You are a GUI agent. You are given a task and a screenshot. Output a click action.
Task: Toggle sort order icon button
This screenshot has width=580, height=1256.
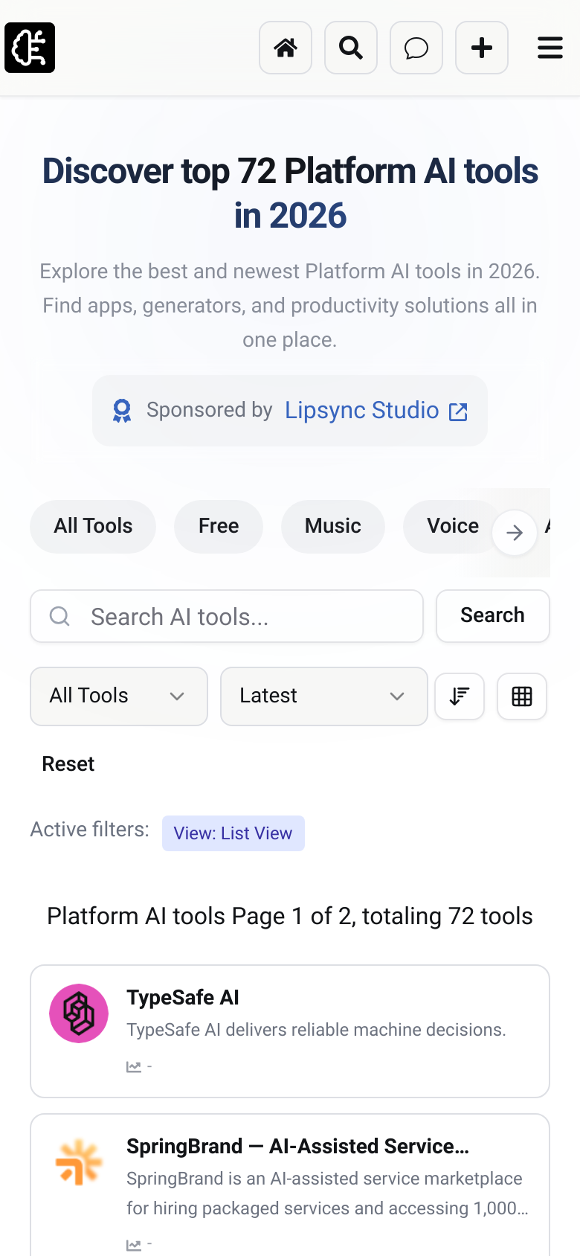tap(460, 696)
